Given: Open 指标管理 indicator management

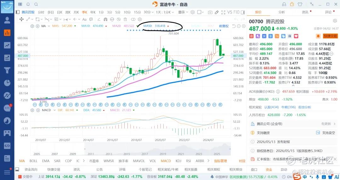Looking at the screenshot, I should point(220,161).
